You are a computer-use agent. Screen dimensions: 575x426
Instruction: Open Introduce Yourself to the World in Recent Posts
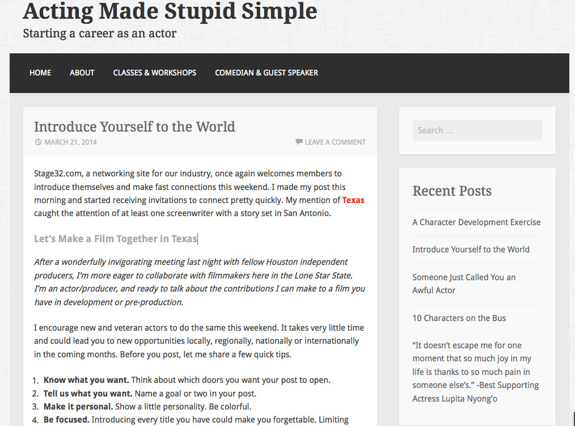(471, 250)
